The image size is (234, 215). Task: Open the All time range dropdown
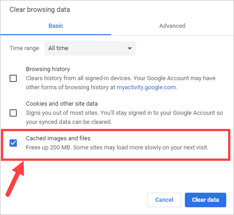pyautogui.click(x=90, y=48)
